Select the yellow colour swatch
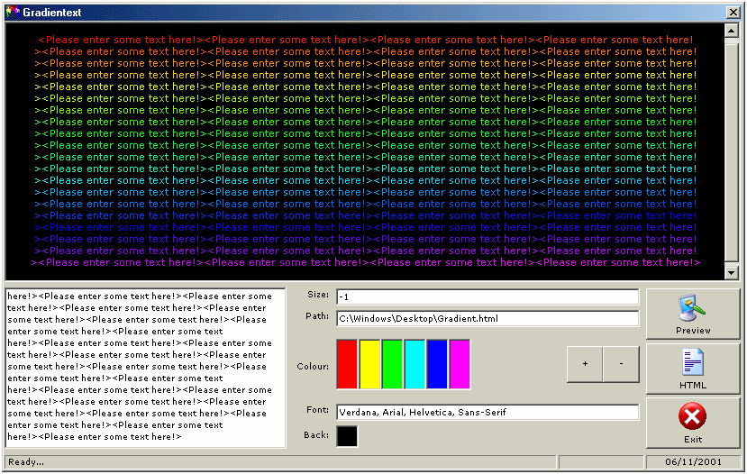This screenshot has height=474, width=747. (369, 364)
